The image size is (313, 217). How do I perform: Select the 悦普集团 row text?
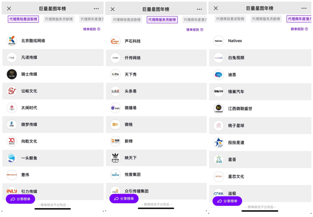132,174
